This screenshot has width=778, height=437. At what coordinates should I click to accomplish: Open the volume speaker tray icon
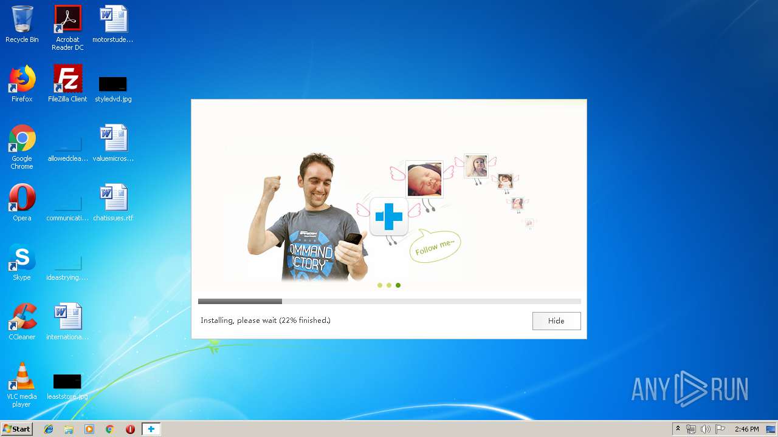pos(705,429)
